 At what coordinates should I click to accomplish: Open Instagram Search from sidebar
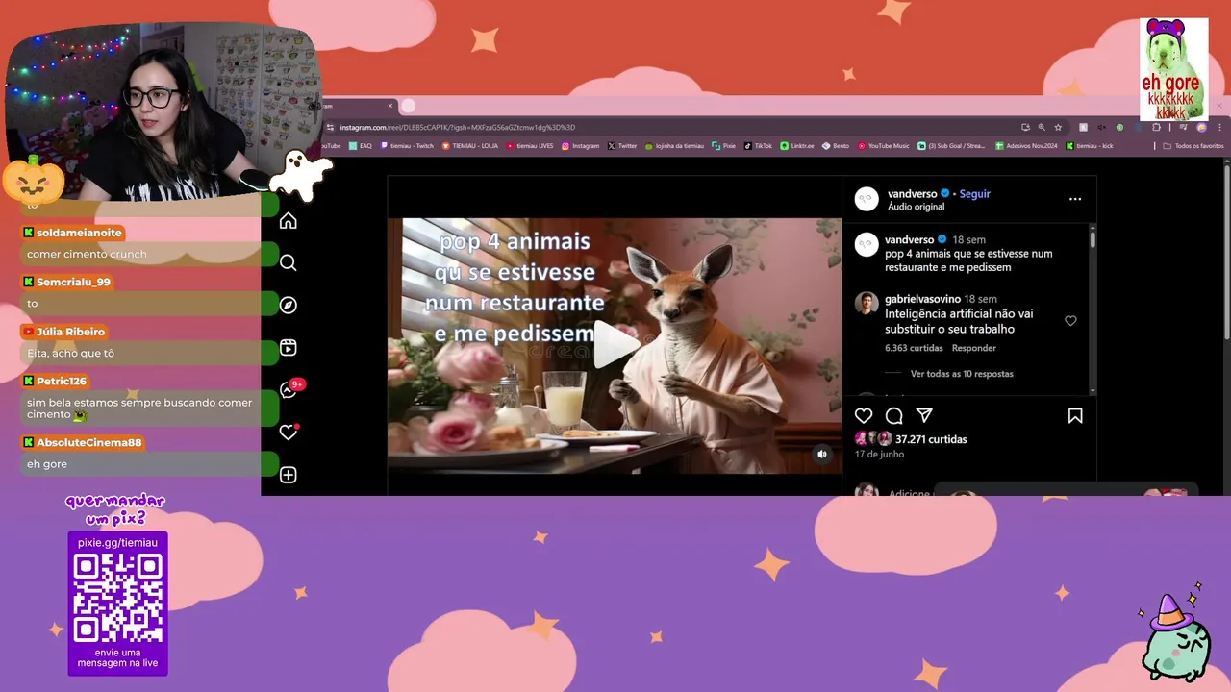pyautogui.click(x=288, y=262)
